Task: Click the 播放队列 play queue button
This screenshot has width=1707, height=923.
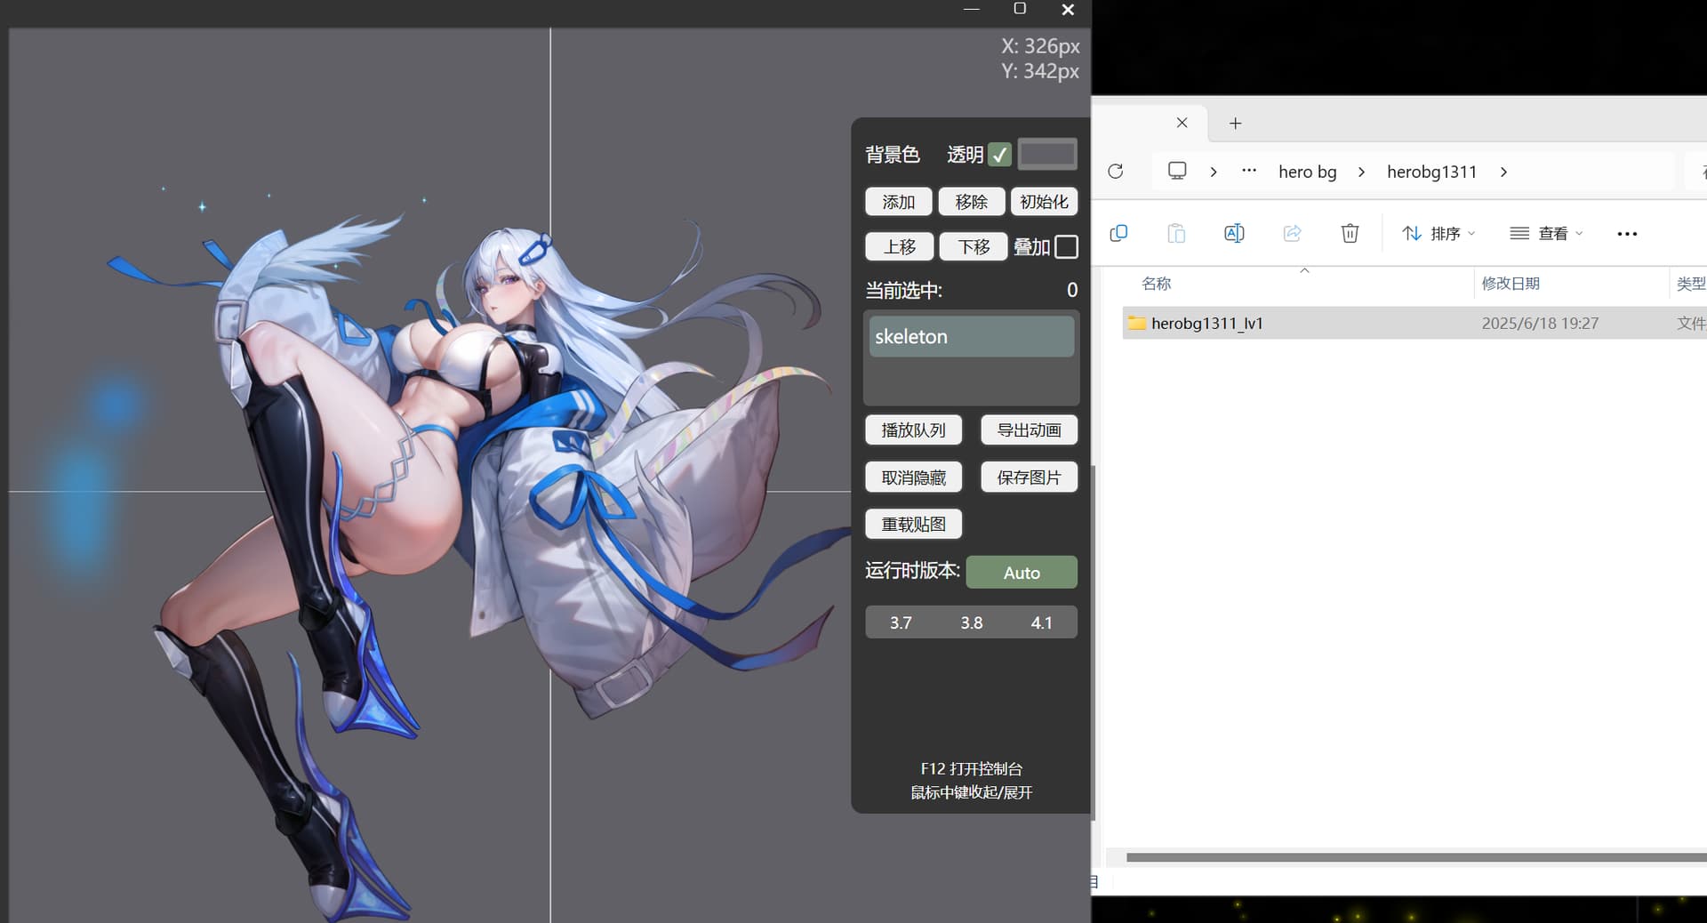Action: [913, 430]
